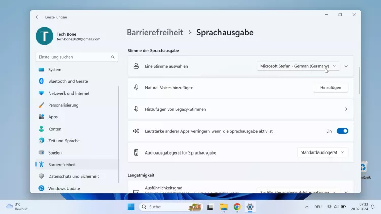Open the weather widget showing 3°C

pos(17,207)
